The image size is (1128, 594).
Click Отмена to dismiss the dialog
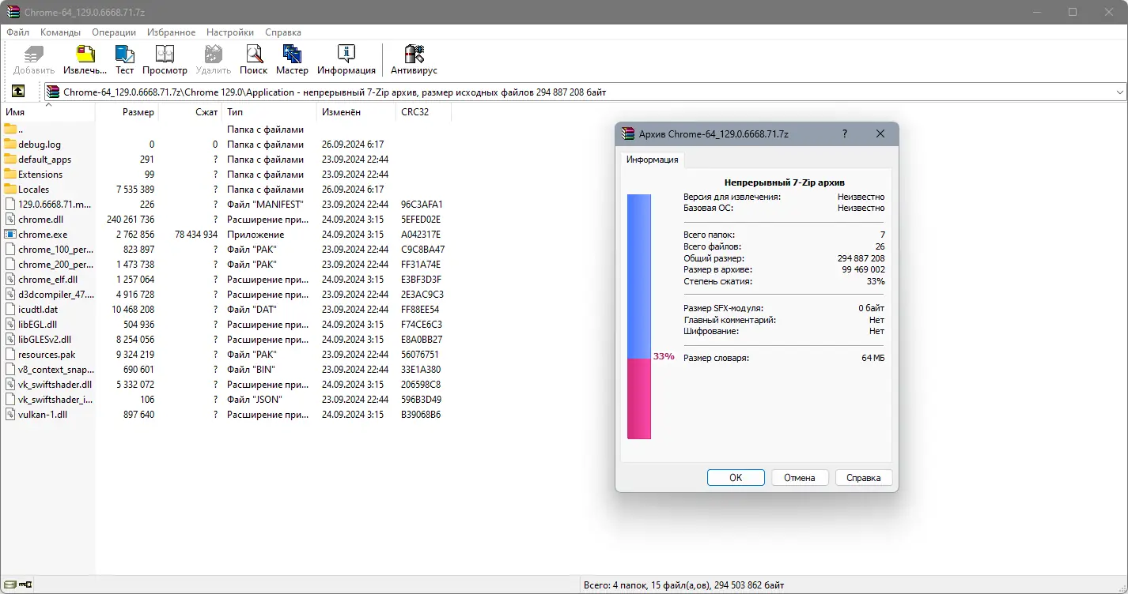(800, 477)
